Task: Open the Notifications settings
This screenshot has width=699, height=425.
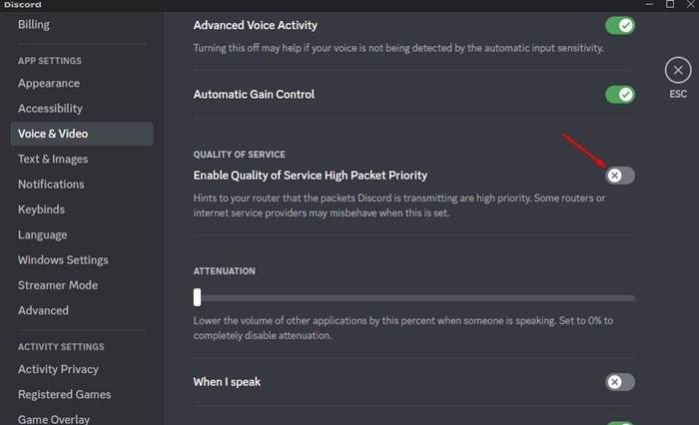Action: [x=51, y=184]
